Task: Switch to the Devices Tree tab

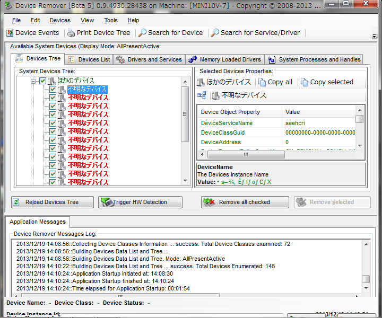Action: [x=38, y=59]
